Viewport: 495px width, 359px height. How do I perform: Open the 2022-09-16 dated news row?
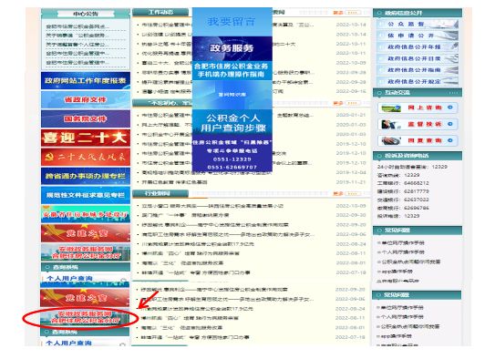tap(252, 91)
